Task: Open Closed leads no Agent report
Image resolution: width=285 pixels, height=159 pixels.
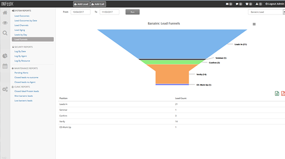Action: [25, 82]
